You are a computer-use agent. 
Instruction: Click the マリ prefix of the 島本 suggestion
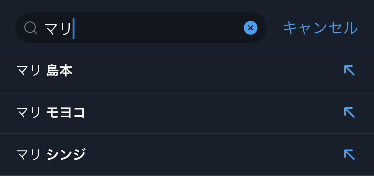tap(28, 71)
